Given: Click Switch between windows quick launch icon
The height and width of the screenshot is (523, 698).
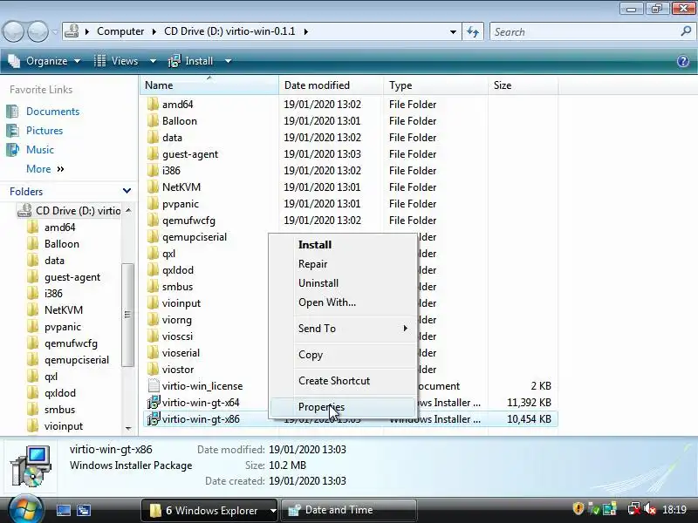Looking at the screenshot, I should pos(83,510).
